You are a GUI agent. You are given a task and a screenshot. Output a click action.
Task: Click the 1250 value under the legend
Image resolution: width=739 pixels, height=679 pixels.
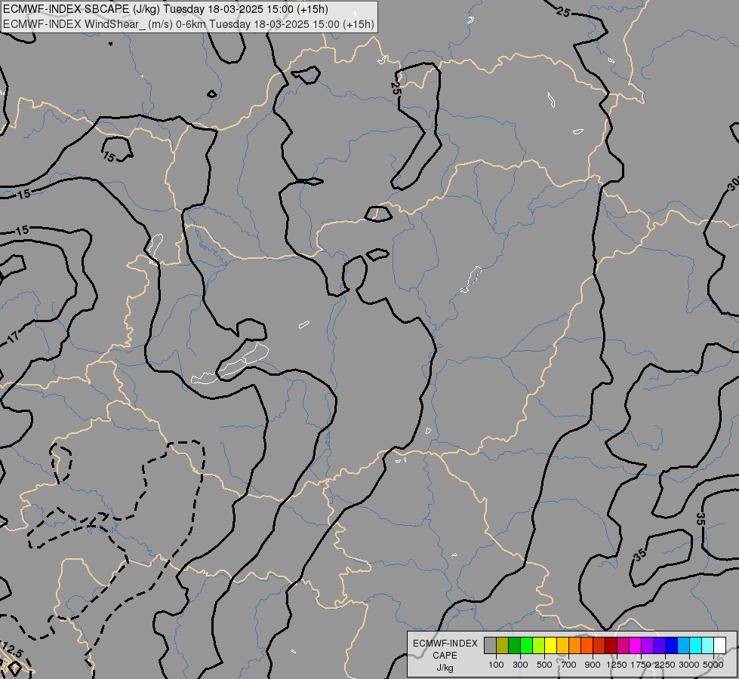point(617,665)
